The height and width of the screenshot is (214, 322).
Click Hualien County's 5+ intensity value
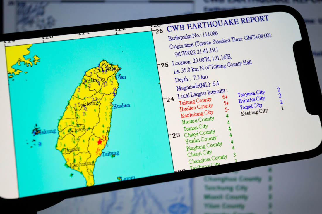point(226,103)
